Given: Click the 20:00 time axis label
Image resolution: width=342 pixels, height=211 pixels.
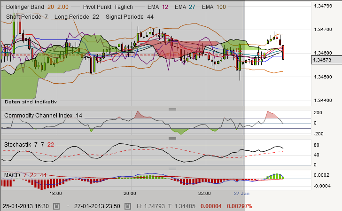Looking at the screenshot, I should [130, 193].
